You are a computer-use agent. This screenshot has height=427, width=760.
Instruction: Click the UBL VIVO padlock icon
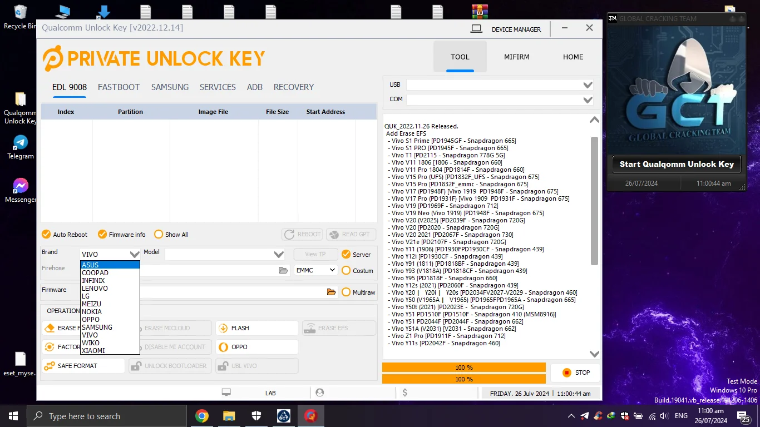223,366
